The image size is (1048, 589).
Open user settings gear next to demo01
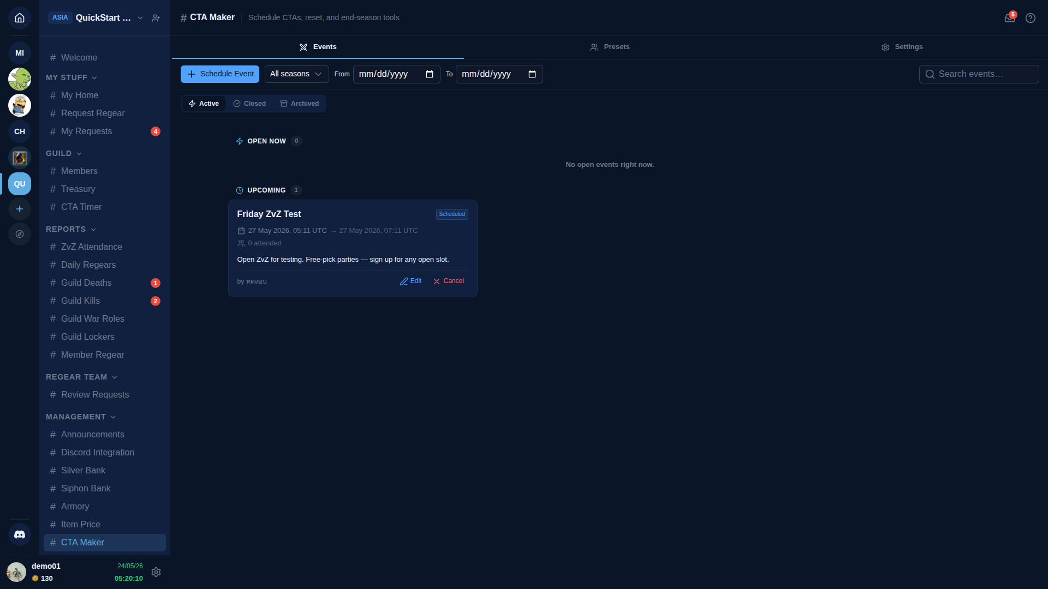(x=156, y=572)
